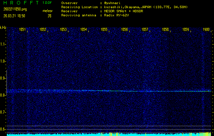This screenshot has height=136, width=214.
Task: Click the 1.00f version label
Action: tap(47, 3)
